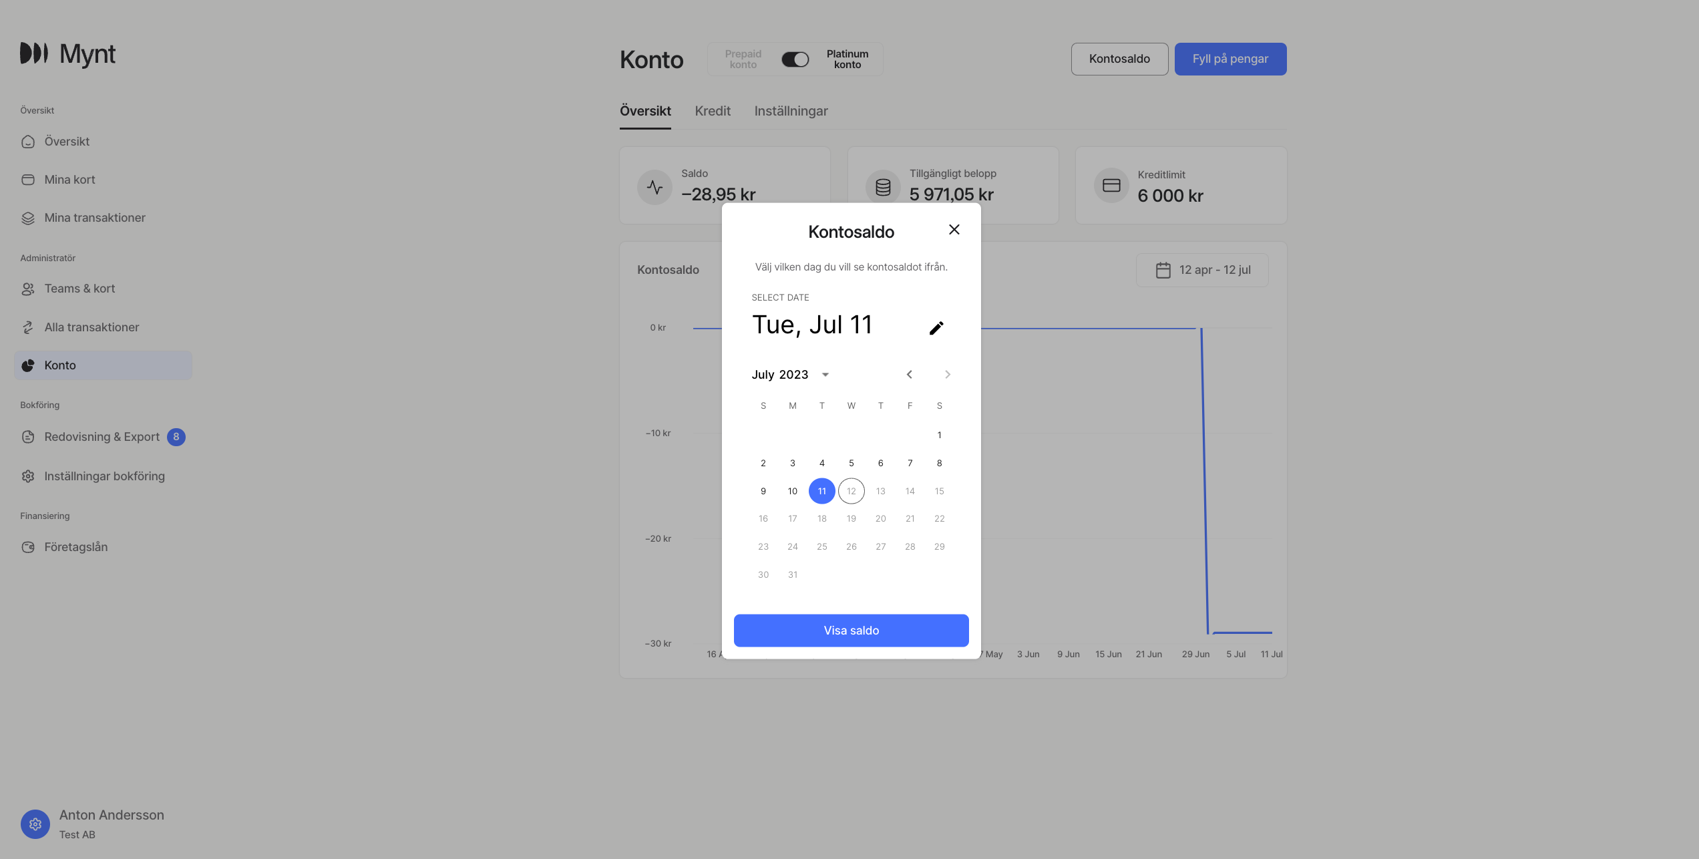Screen dimensions: 1699x859
Task: Click the calendar icon for date range
Action: click(1163, 270)
